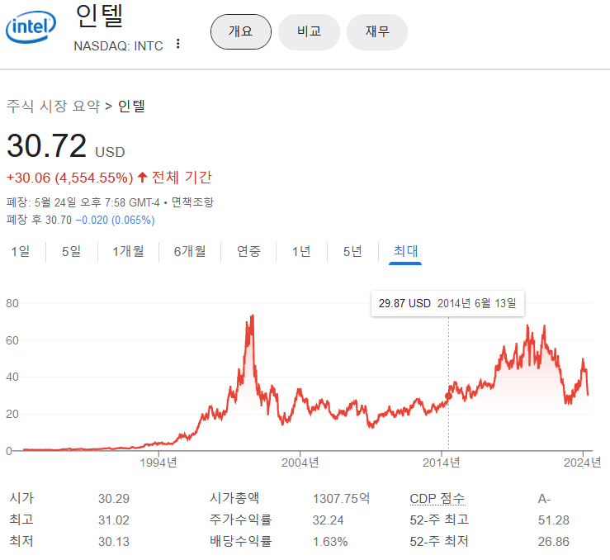The height and width of the screenshot is (560, 610).
Task: Open the three-dot more options menu
Action: [177, 44]
